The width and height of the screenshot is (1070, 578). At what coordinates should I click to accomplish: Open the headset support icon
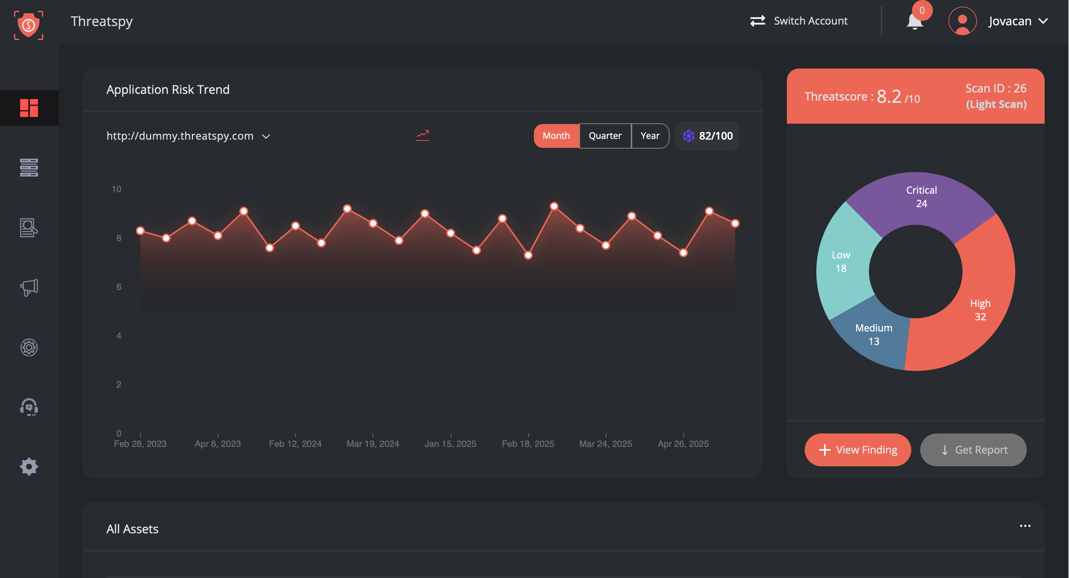pos(29,407)
